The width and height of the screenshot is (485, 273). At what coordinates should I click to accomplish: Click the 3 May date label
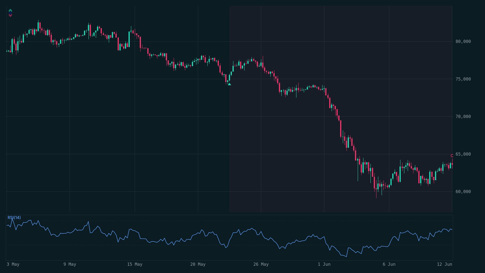(x=13, y=264)
